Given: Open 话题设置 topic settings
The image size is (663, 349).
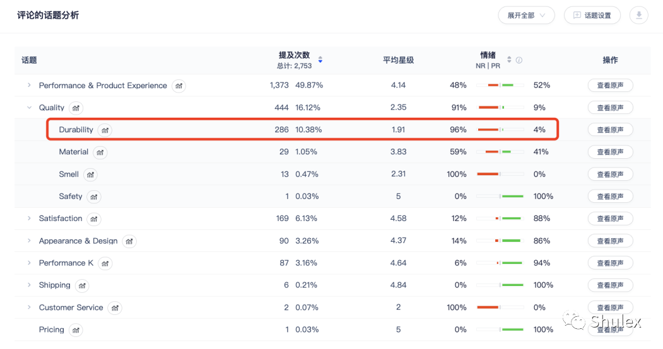Looking at the screenshot, I should 592,15.
